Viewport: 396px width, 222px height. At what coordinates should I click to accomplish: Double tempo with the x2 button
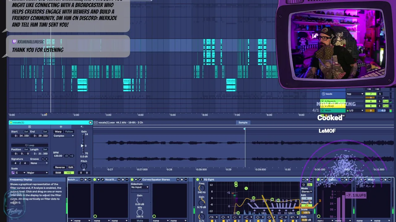coord(72,156)
